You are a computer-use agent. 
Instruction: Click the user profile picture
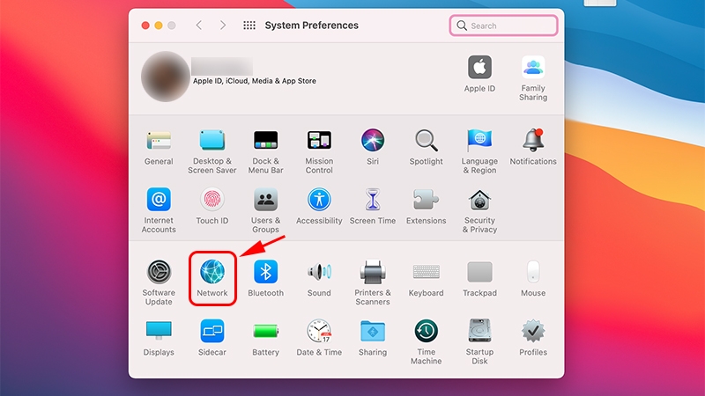tap(166, 77)
